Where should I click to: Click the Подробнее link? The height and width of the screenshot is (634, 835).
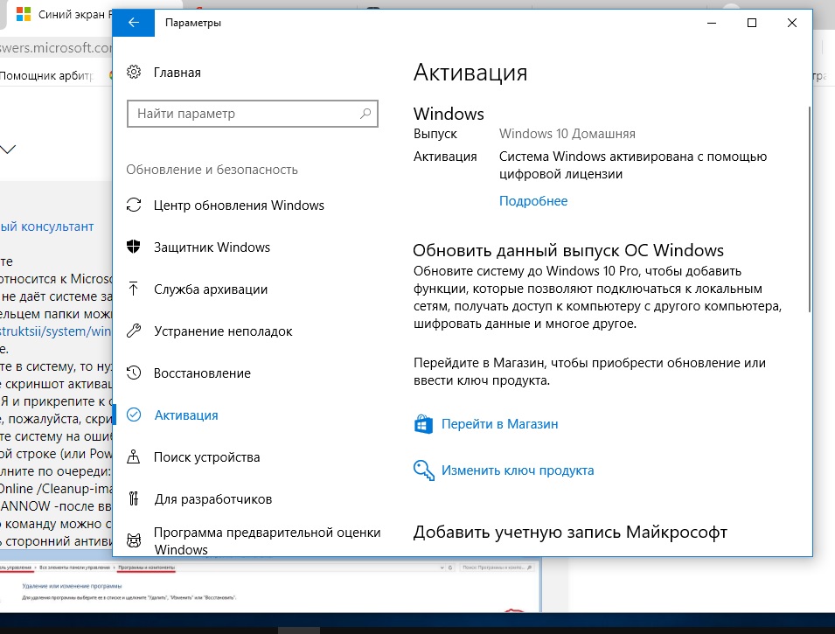coord(533,201)
